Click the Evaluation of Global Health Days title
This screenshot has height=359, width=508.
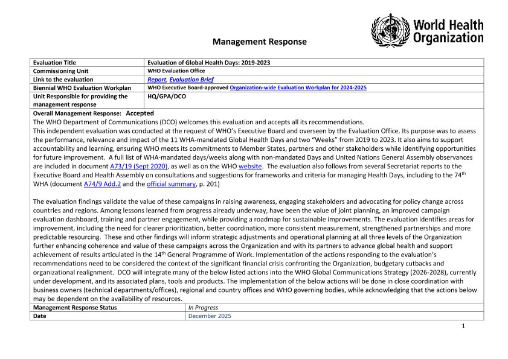(213, 63)
